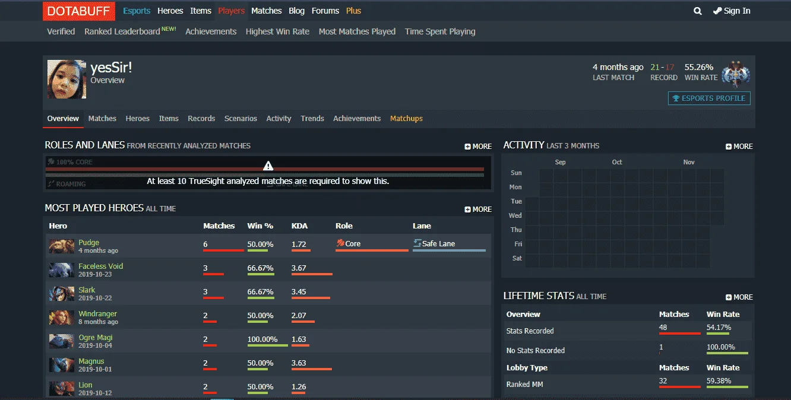Open the Items top navigation item
Screen dimensions: 791x400
(201, 11)
